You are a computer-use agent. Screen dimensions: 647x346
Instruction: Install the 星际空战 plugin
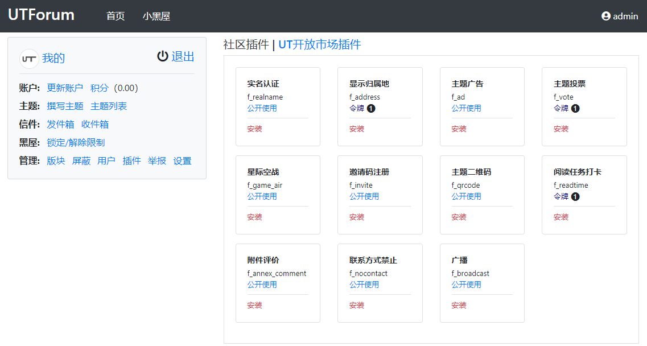[254, 217]
